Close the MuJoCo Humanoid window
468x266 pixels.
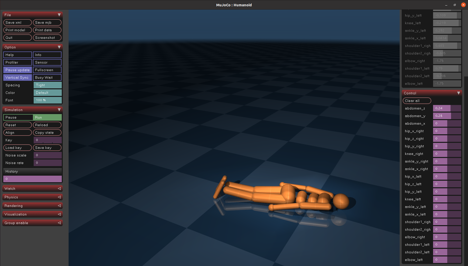click(463, 5)
